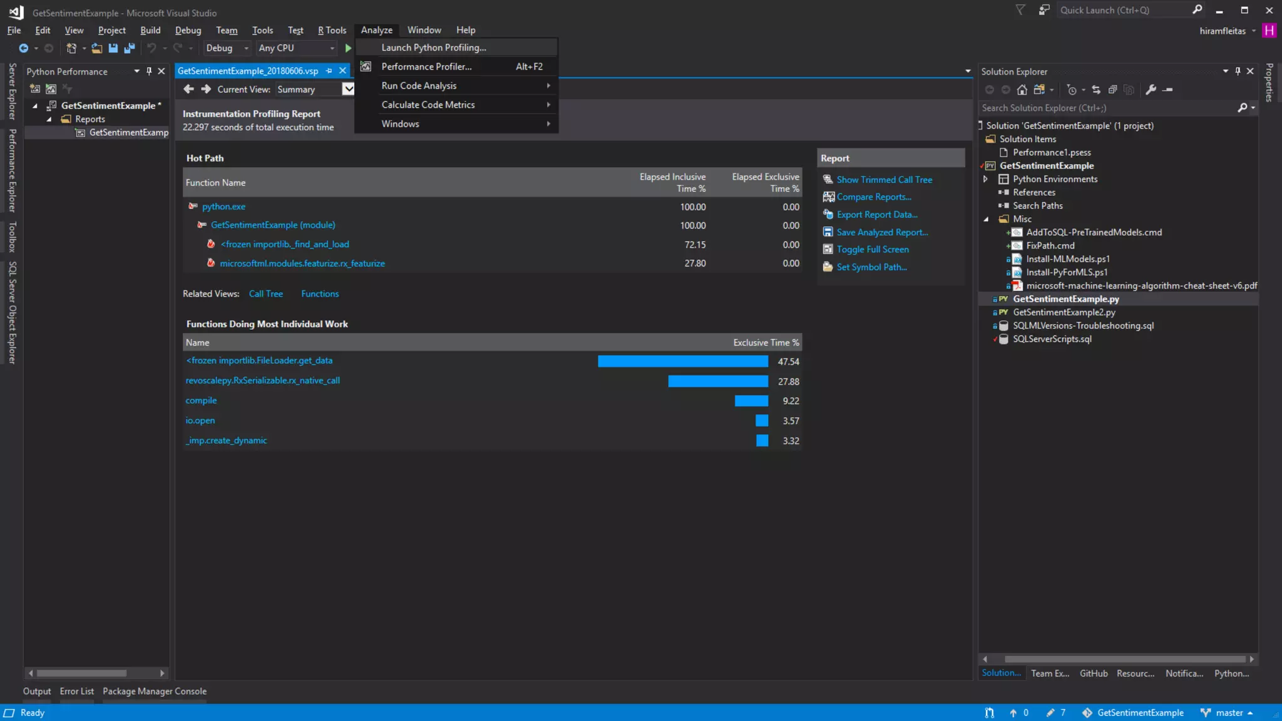
Task: Click the purple H account avatar
Action: point(1269,31)
